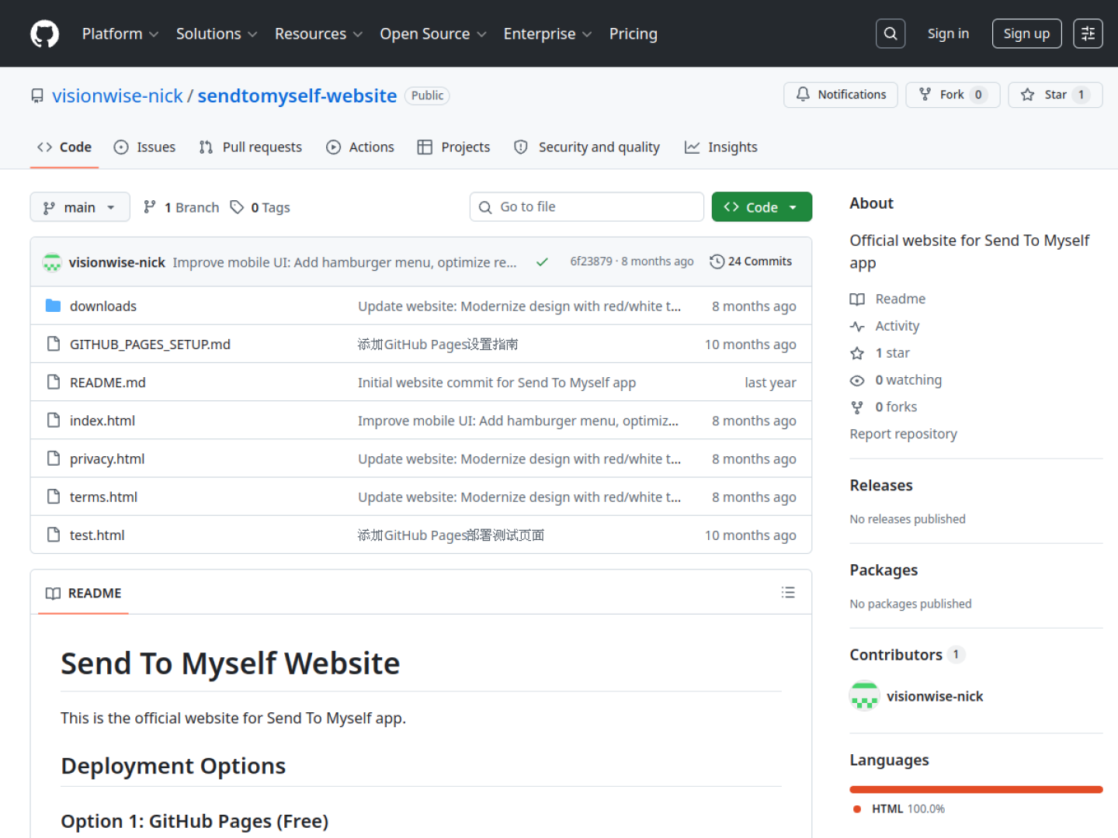The height and width of the screenshot is (838, 1118).
Task: Open sendtomyself-website repository link
Action: pos(297,95)
